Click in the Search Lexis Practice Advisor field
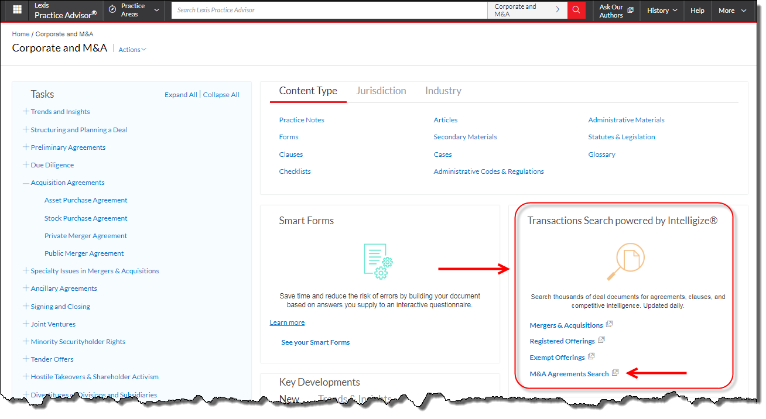The height and width of the screenshot is (419, 766). 329,10
